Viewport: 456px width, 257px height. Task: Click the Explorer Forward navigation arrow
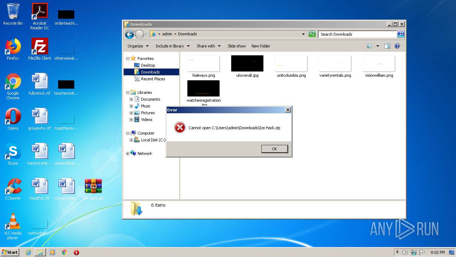click(x=139, y=34)
